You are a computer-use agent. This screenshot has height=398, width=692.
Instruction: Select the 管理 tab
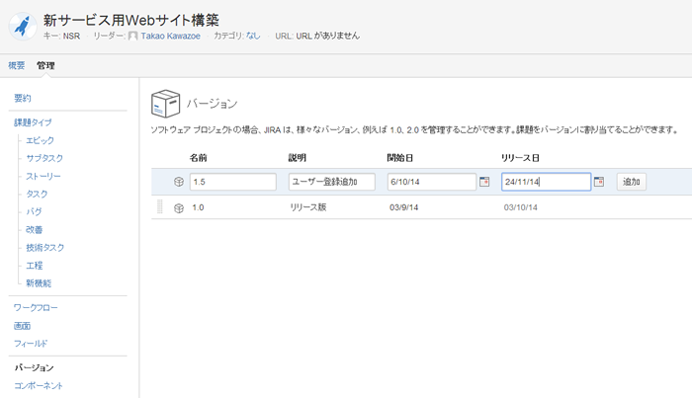(x=45, y=65)
